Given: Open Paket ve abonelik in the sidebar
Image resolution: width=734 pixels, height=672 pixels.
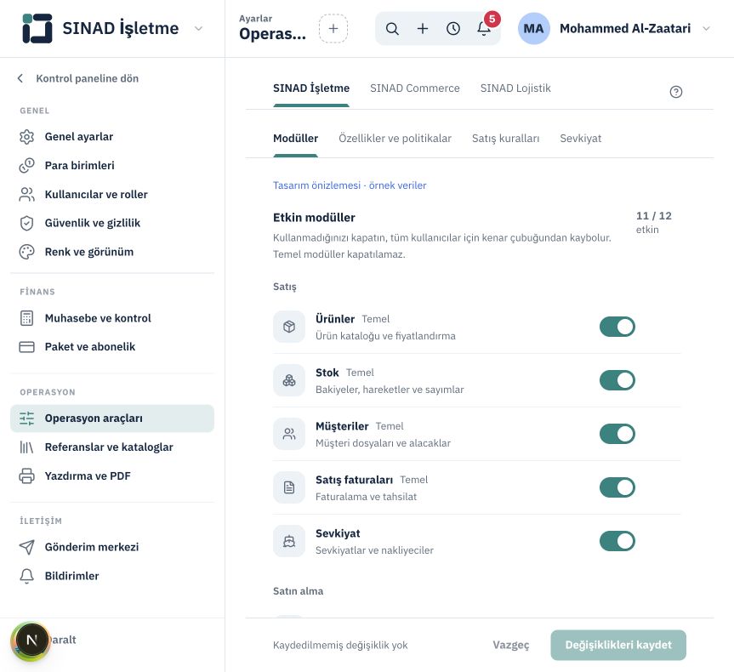Looking at the screenshot, I should coord(112,347).
